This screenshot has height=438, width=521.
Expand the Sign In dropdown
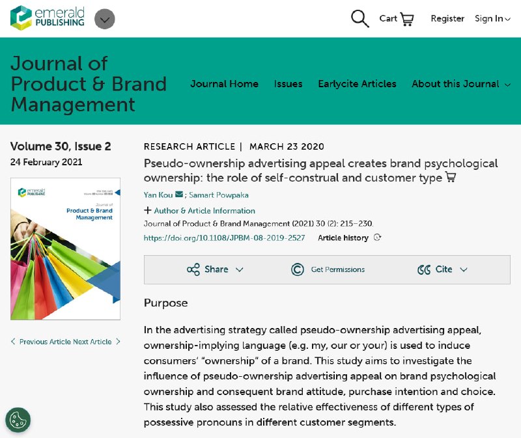(492, 19)
